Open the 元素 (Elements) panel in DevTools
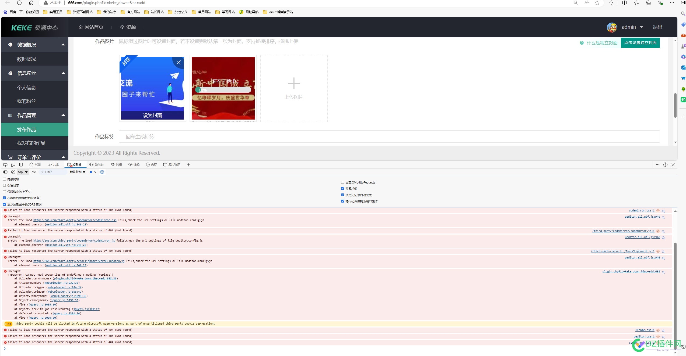The width and height of the screenshot is (686, 356). click(x=53, y=164)
